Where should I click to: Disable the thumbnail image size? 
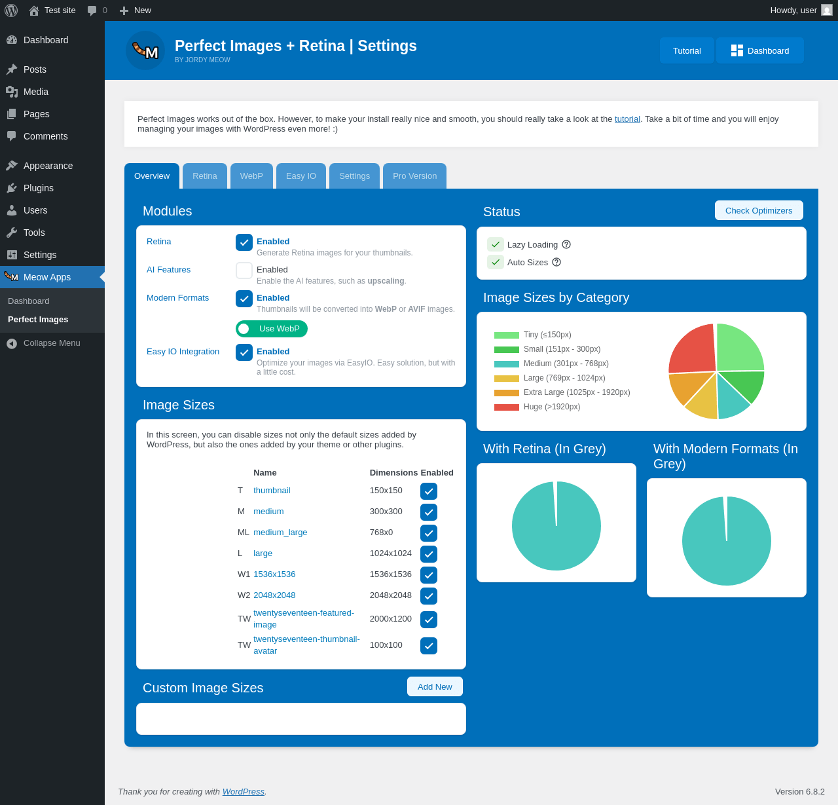pos(429,491)
